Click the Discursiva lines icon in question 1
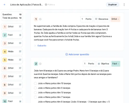This screenshot has height=103, width=129. click(96, 19)
